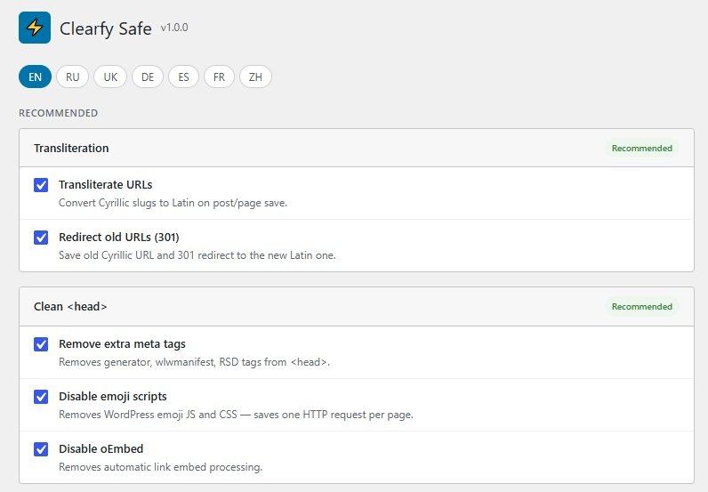Click the Clearfy Safe lightning bolt logo

pos(35,28)
